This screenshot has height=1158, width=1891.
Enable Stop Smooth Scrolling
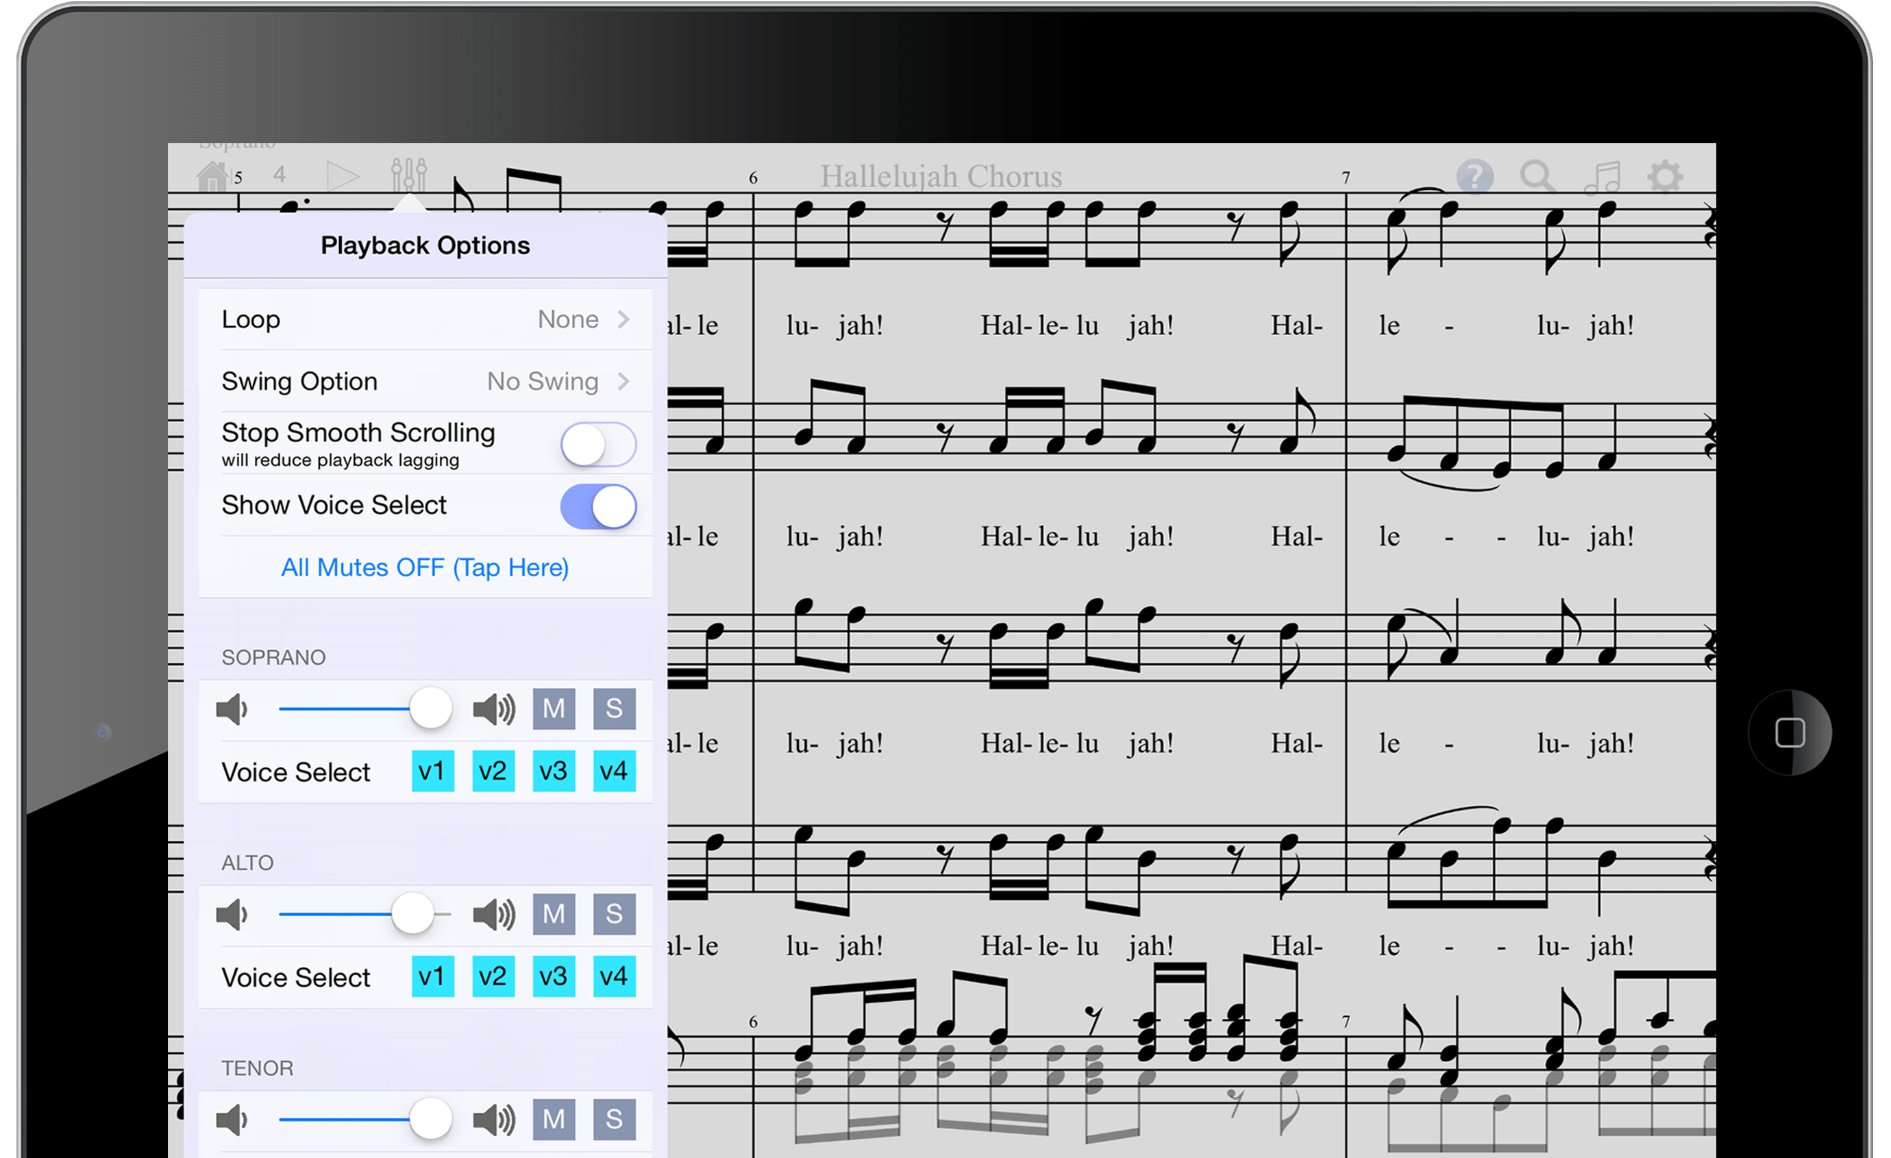(x=598, y=443)
